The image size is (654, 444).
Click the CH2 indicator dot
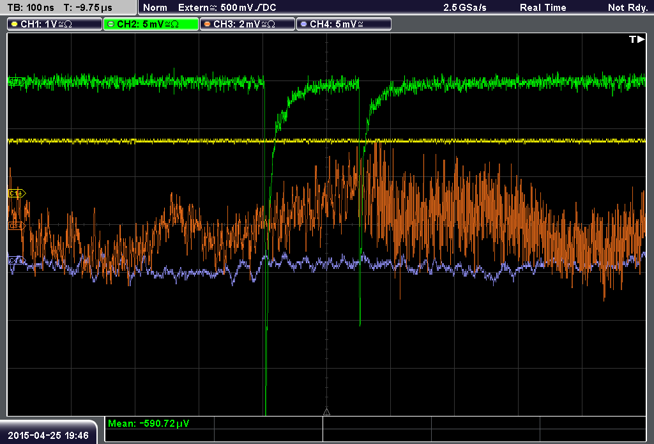click(111, 24)
